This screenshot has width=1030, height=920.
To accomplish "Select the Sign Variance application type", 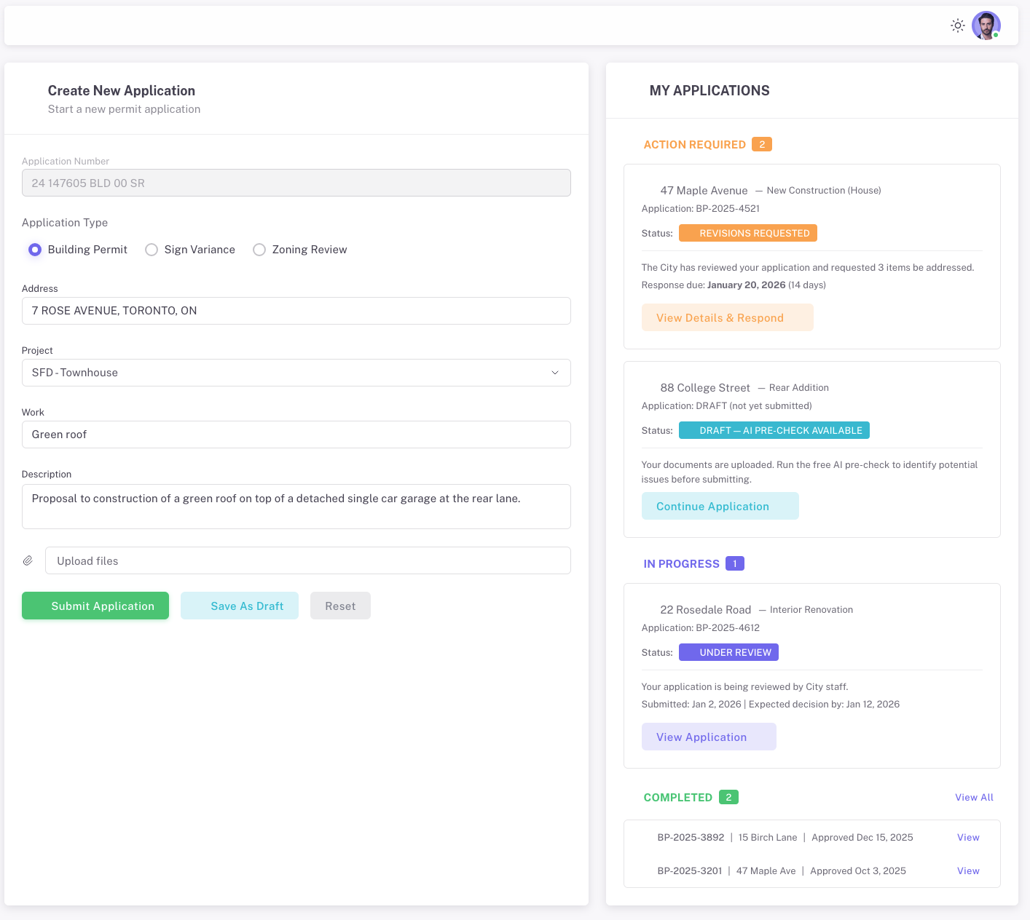I will [x=152, y=250].
